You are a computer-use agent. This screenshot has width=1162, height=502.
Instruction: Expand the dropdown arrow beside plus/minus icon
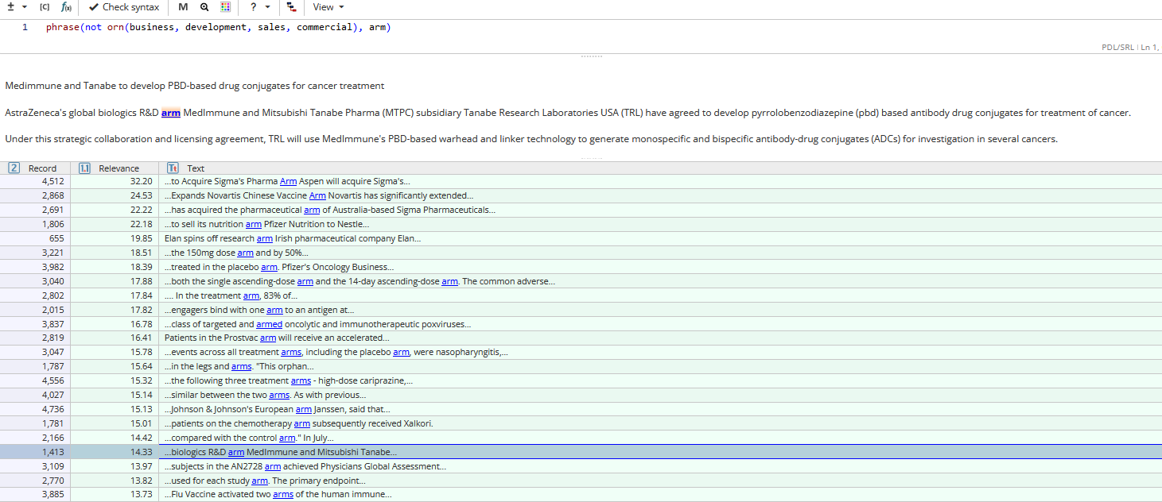25,7
